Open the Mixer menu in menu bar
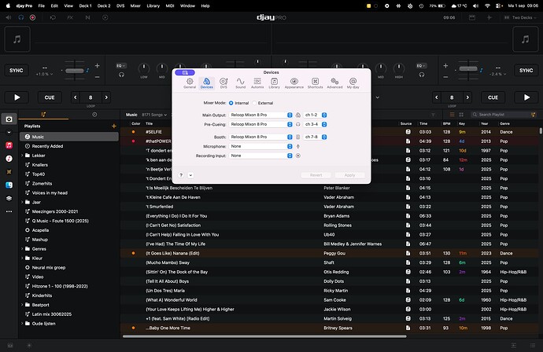 (135, 5)
